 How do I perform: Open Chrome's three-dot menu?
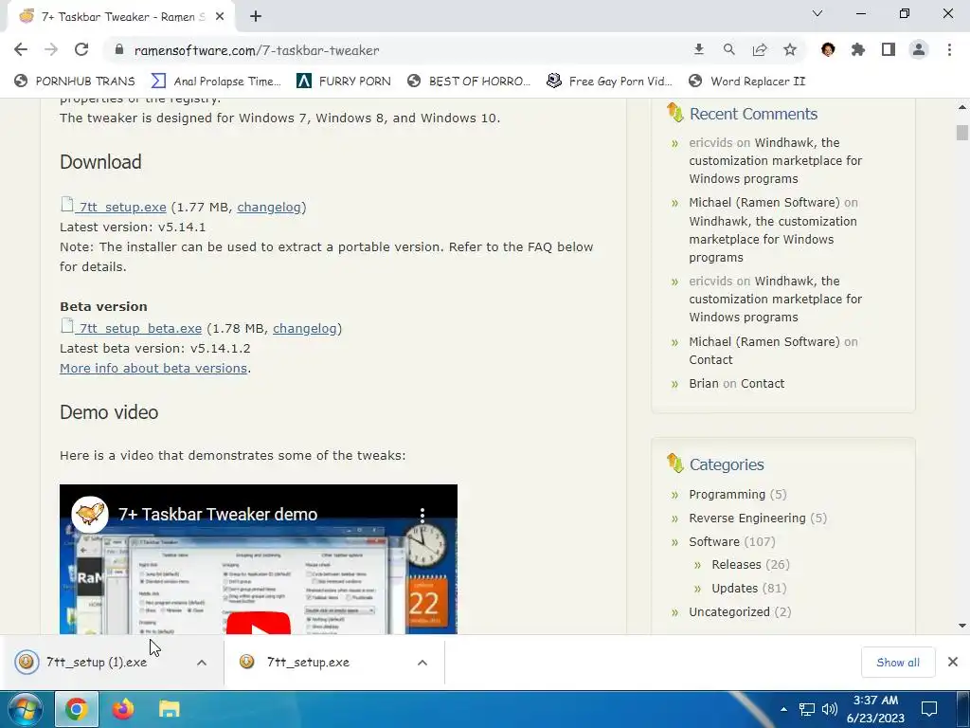tap(949, 49)
